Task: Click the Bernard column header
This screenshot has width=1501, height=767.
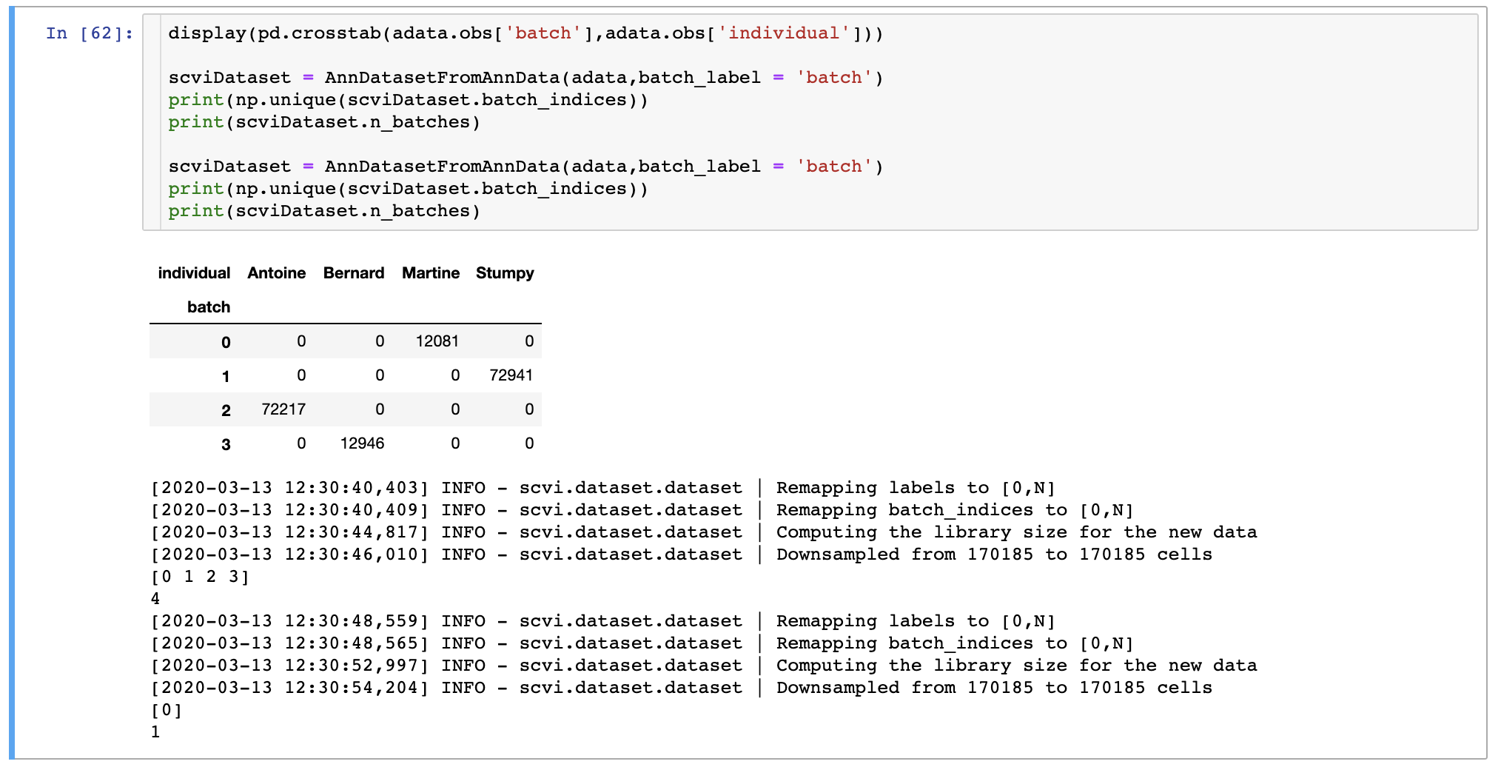Action: point(354,273)
